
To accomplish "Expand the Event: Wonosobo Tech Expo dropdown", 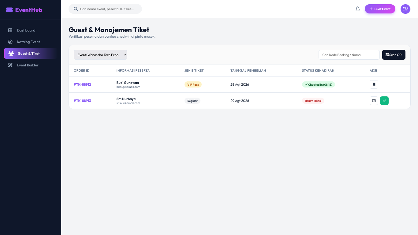I will pos(100,55).
